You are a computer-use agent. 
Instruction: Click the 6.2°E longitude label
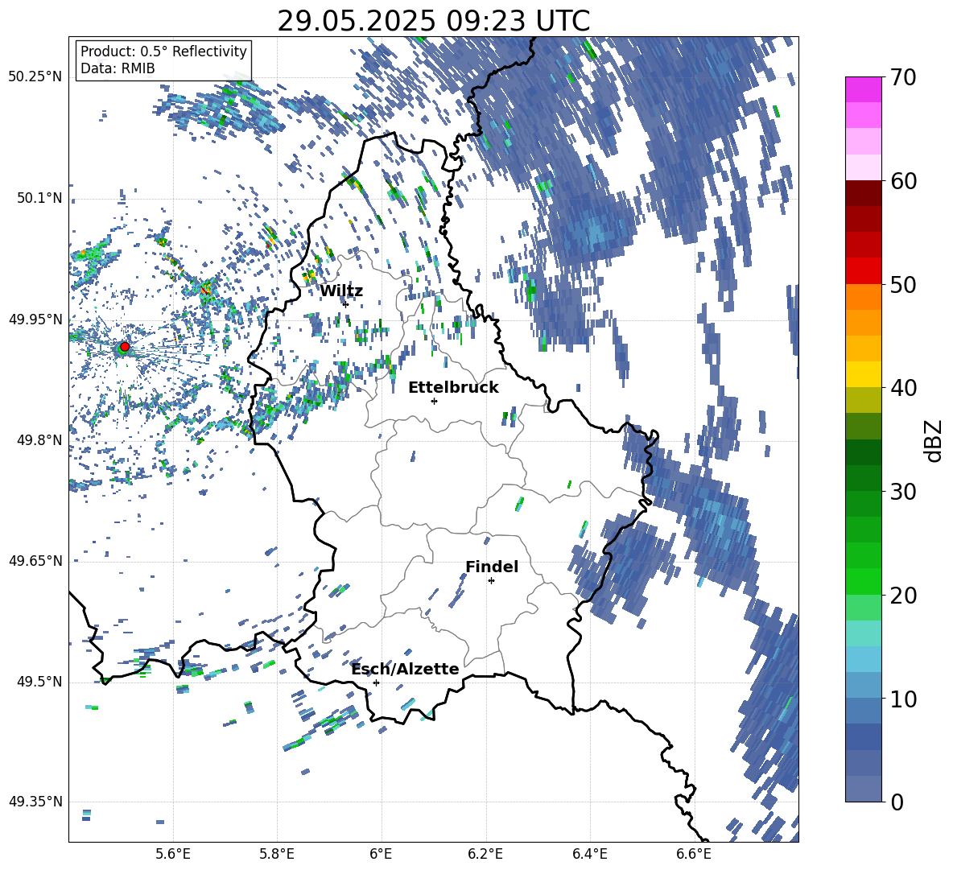coord(485,854)
